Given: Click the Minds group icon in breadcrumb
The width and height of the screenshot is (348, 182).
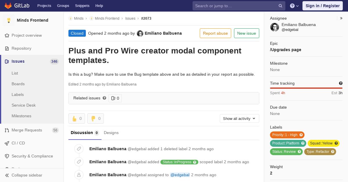Looking at the screenshot, I should [70, 18].
